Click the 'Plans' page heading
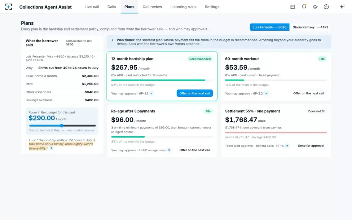This screenshot has height=220, width=352. (x=27, y=23)
